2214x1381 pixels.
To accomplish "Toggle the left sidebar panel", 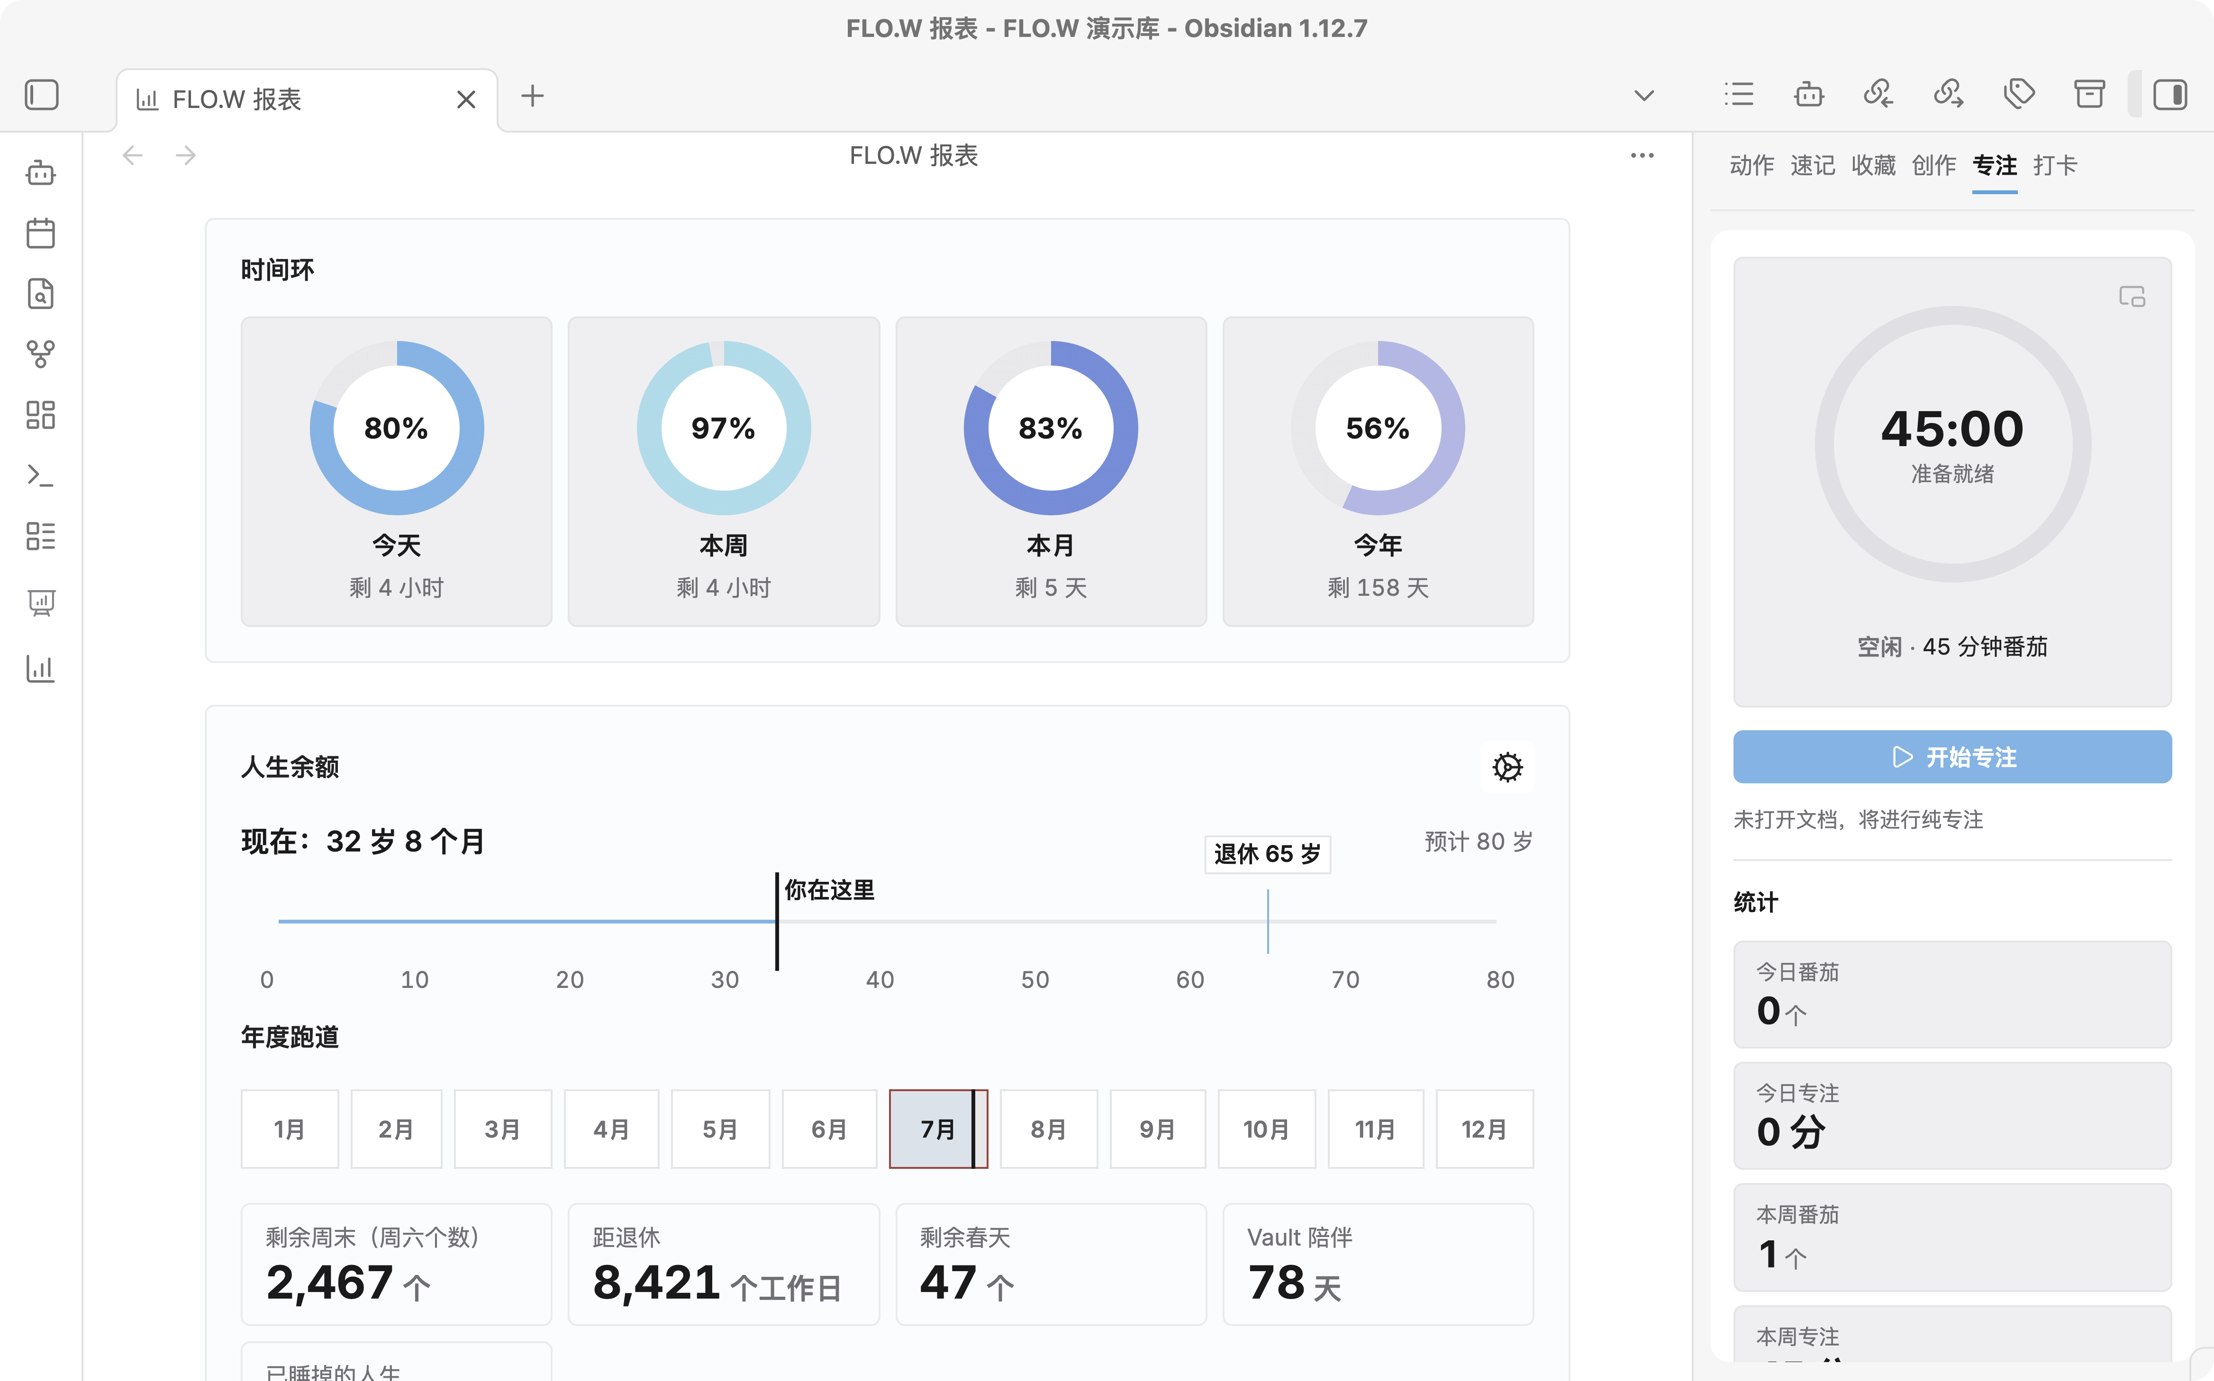I will [x=41, y=95].
